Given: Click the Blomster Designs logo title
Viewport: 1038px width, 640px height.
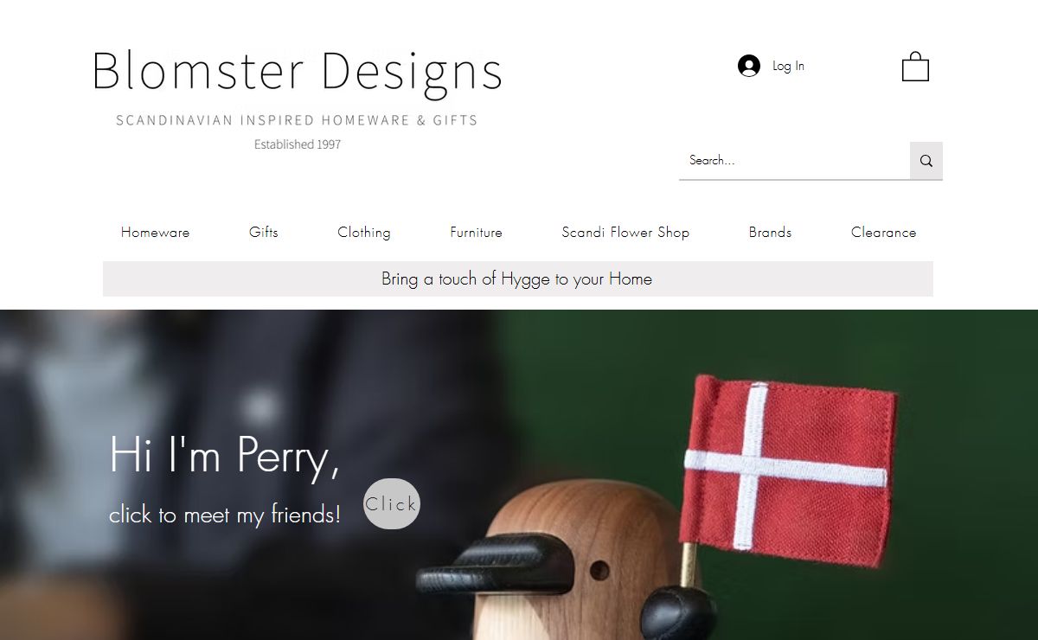Looking at the screenshot, I should (x=297, y=71).
